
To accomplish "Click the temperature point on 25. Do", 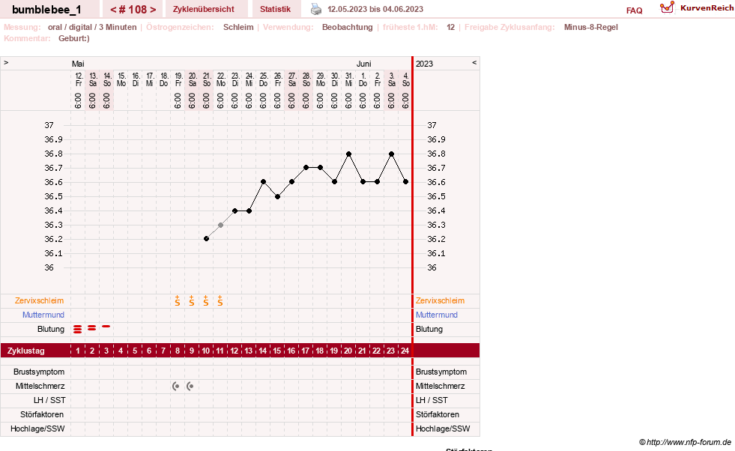I will point(263,182).
